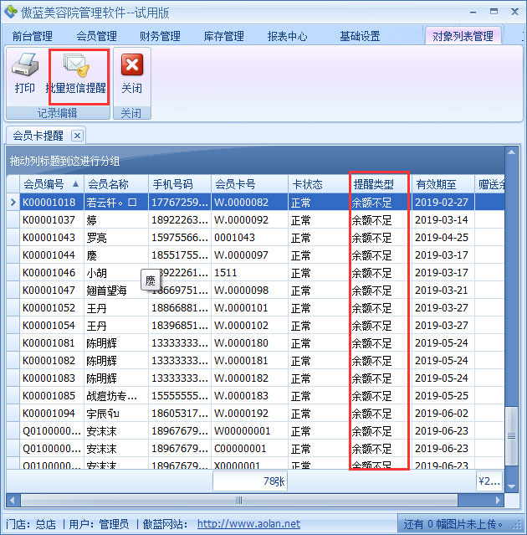Click the 打印 printer icon

point(25,65)
